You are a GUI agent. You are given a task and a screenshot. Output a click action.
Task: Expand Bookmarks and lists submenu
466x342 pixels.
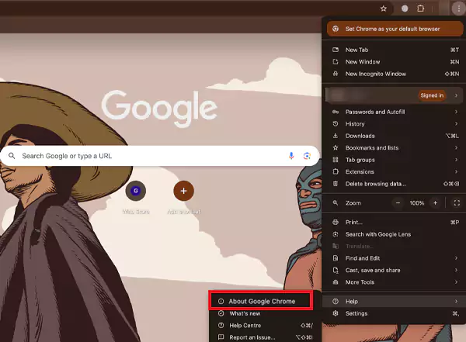[x=395, y=148]
